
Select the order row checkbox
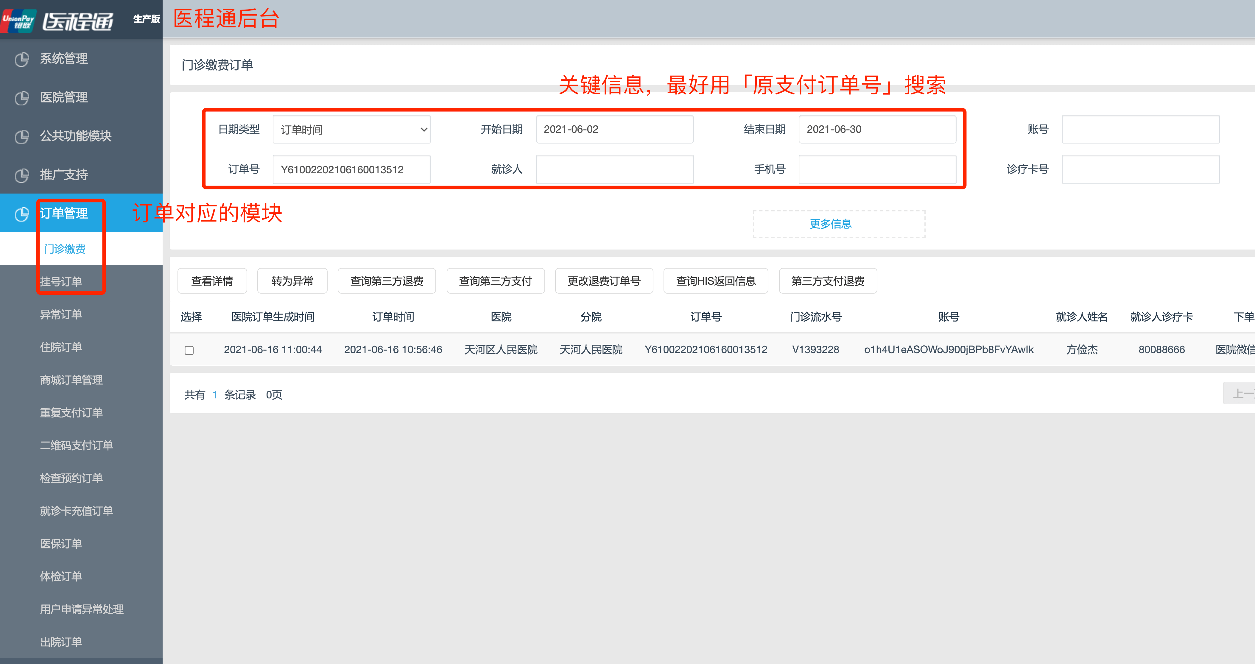point(189,350)
